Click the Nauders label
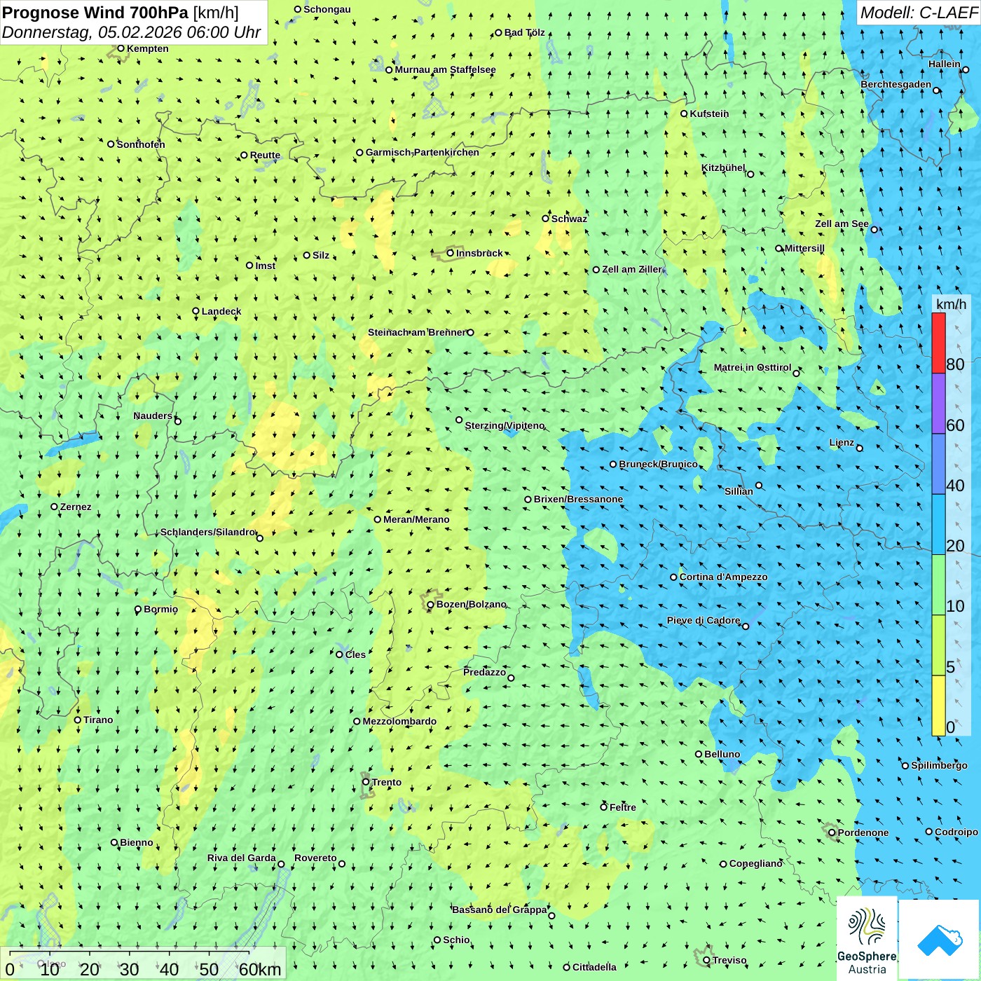981x981 pixels. [x=153, y=416]
